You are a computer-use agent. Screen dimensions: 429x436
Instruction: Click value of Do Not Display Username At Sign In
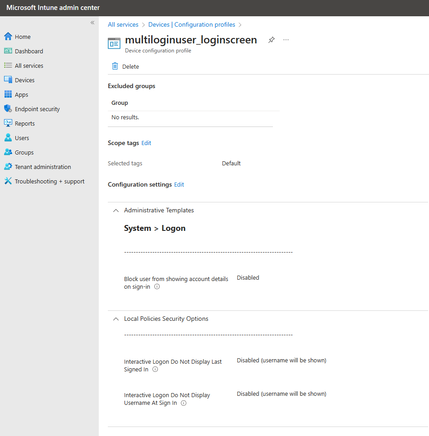click(281, 394)
